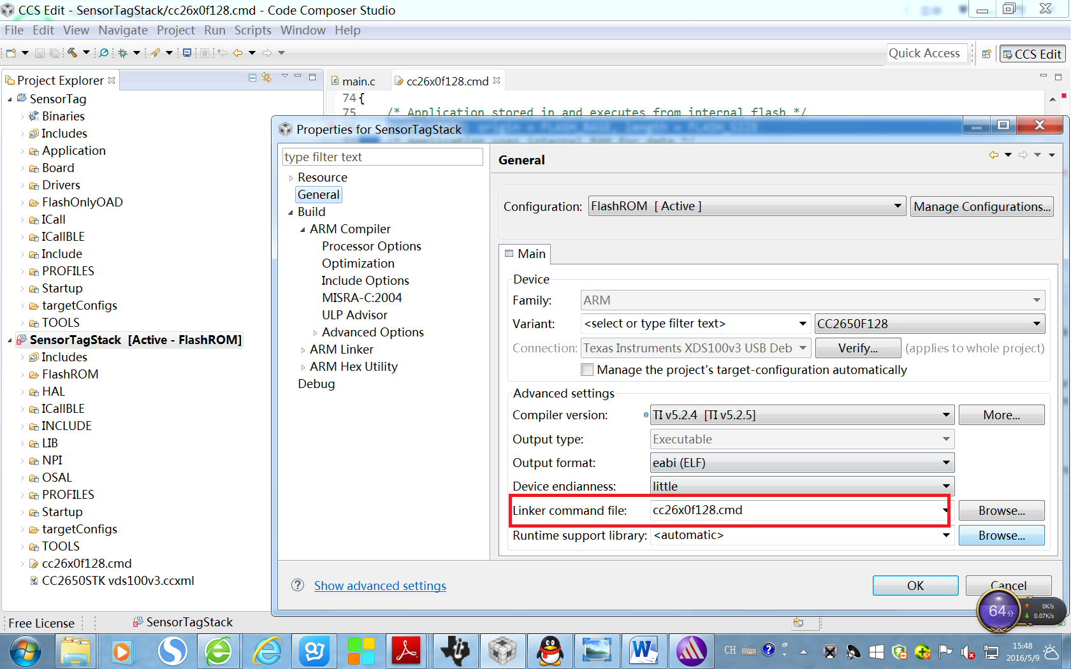The image size is (1071, 669).
Task: Open QQ penguin from the taskbar
Action: (x=550, y=651)
